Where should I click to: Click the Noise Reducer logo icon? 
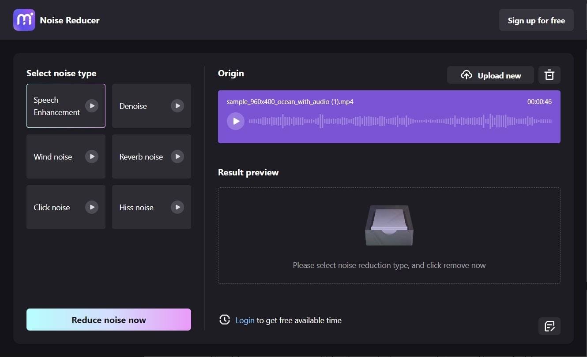pos(24,20)
